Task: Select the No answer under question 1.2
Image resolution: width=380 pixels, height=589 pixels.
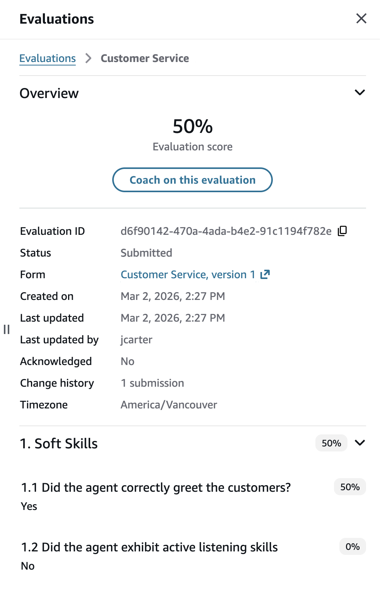Action: (x=27, y=565)
